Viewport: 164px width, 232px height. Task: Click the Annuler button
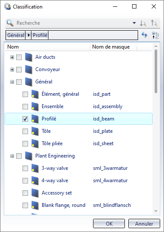pos(144,224)
